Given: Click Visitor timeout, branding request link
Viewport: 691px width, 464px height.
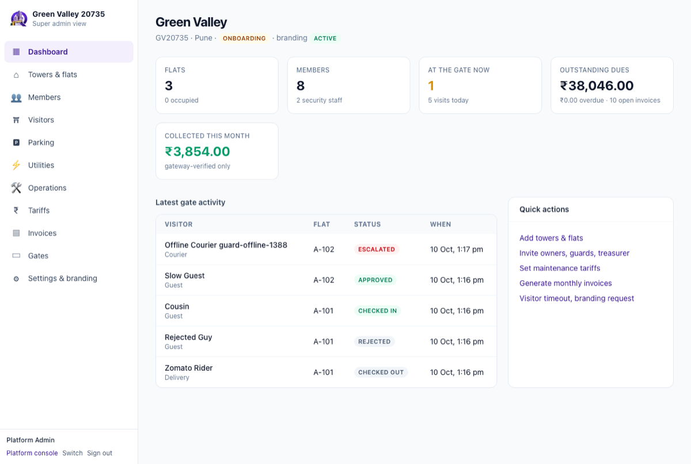Looking at the screenshot, I should pos(576,298).
